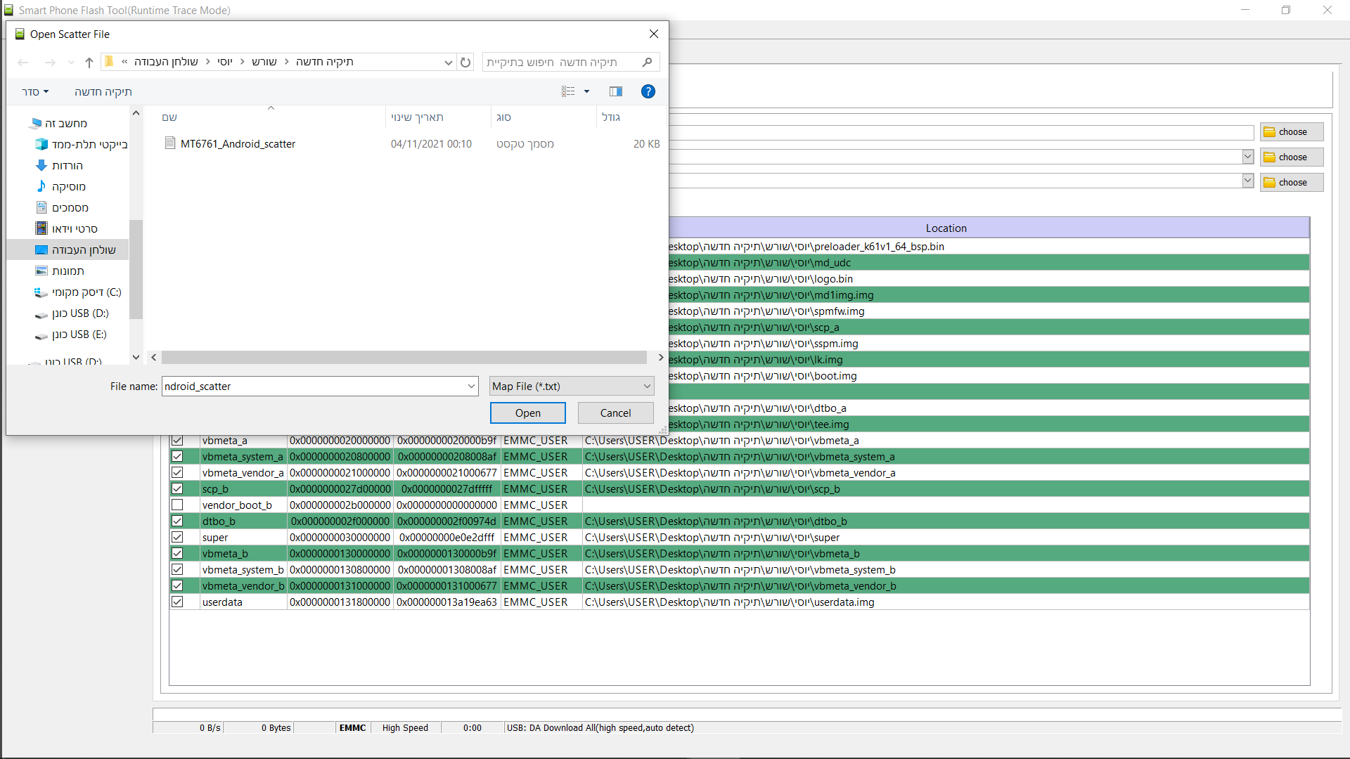
Task: Select the MT6761_Android_scatter file
Action: [x=238, y=144]
